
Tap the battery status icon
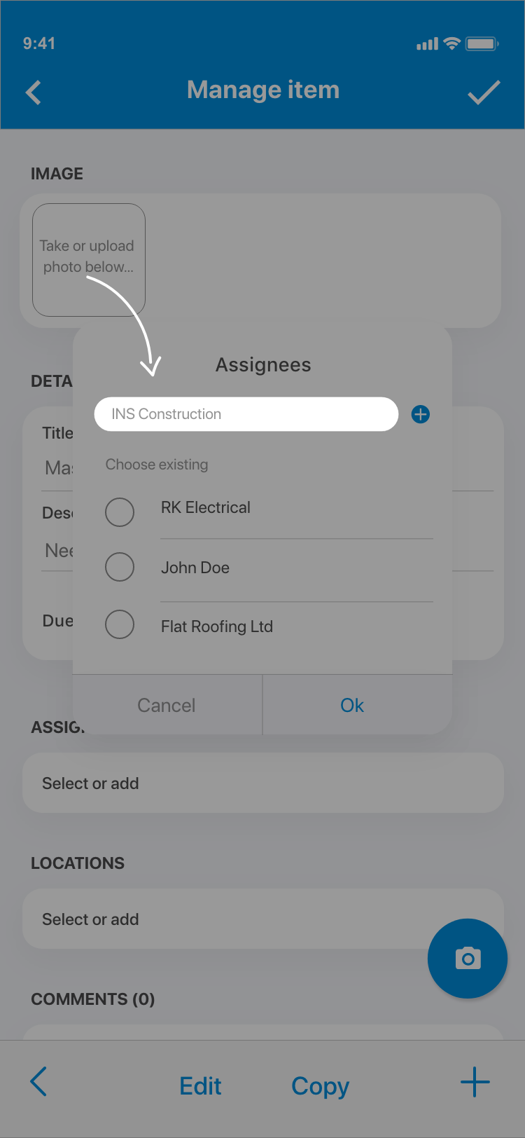pyautogui.click(x=482, y=43)
